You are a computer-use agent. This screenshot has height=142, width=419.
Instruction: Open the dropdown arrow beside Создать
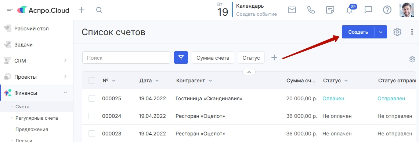pyautogui.click(x=381, y=32)
